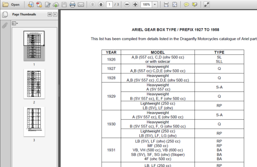Add a sticky note comment
Image resolution: width=257 pixels, height=167 pixels.
click(186, 5)
